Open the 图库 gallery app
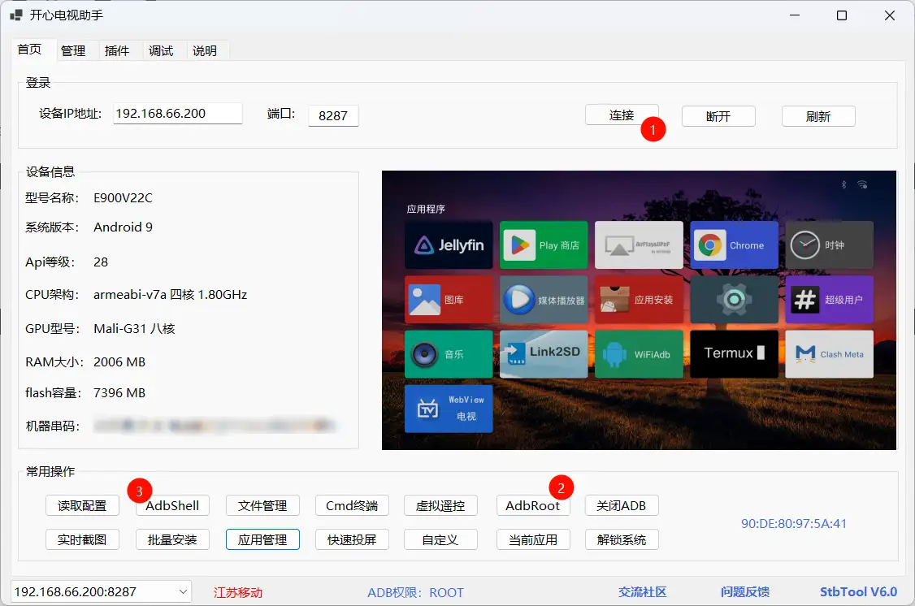 (449, 299)
